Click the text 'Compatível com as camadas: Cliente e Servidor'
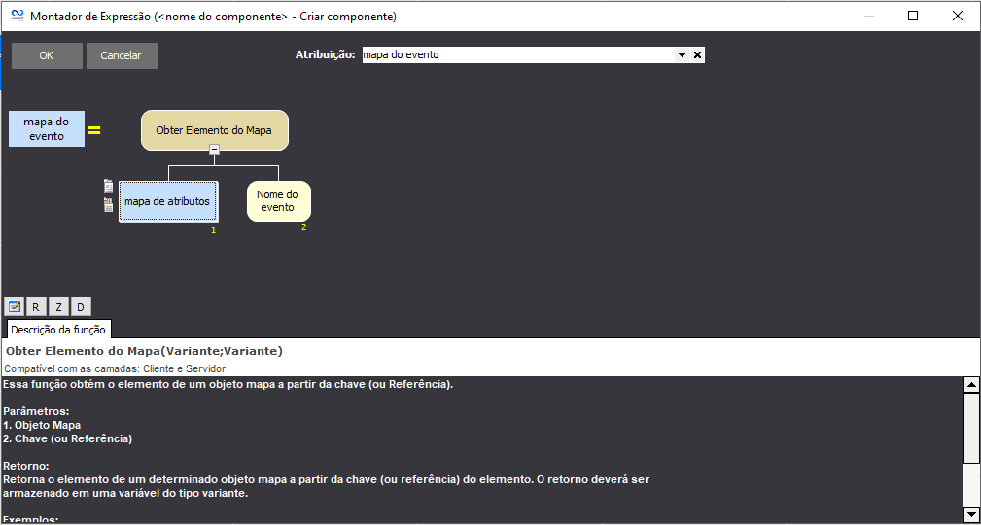The width and height of the screenshot is (981, 525). coord(115,368)
